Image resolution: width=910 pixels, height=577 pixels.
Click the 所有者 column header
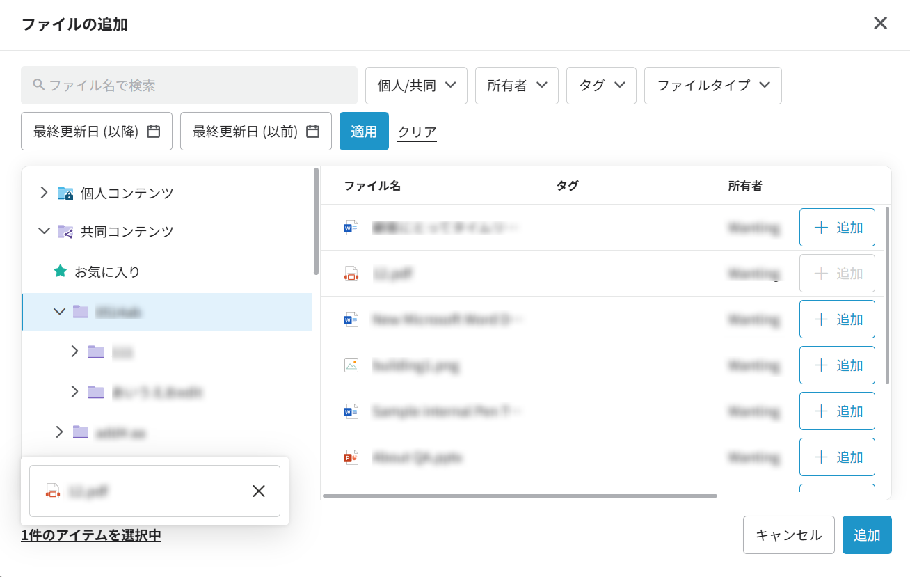(x=745, y=186)
